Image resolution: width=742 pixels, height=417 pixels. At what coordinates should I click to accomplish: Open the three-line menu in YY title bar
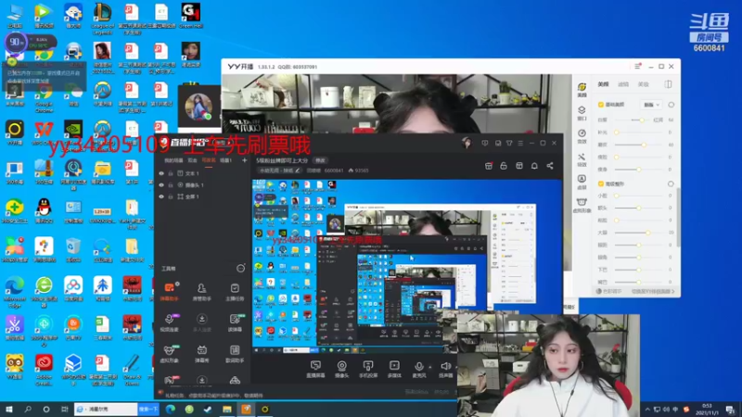pos(637,67)
